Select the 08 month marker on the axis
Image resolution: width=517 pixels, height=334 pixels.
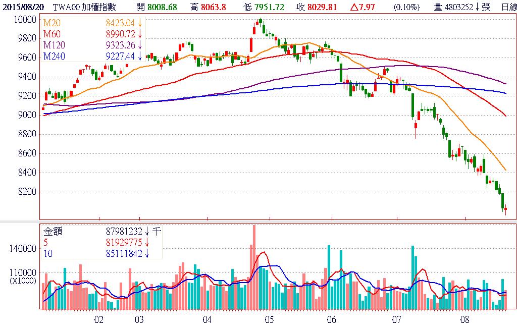click(465, 319)
